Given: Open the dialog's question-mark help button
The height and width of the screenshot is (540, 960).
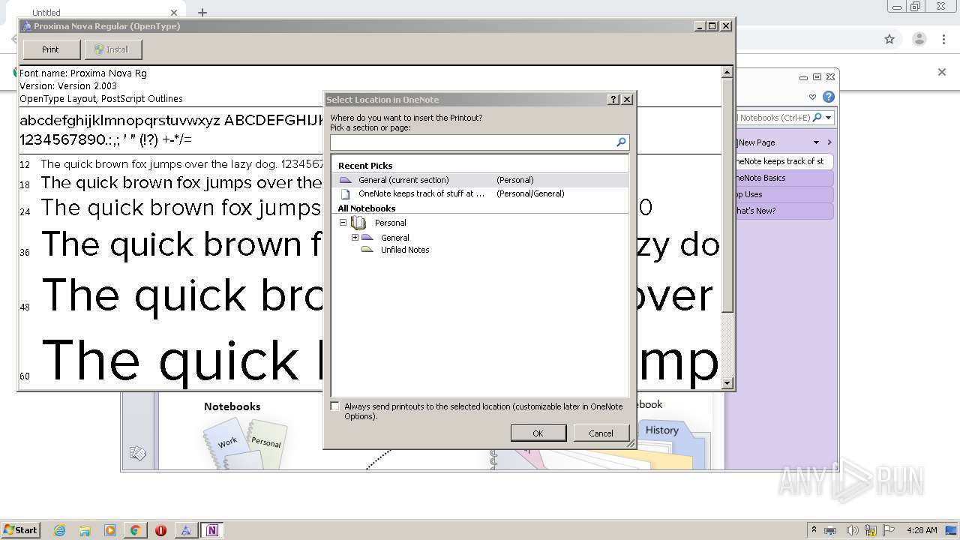Looking at the screenshot, I should tap(613, 99).
